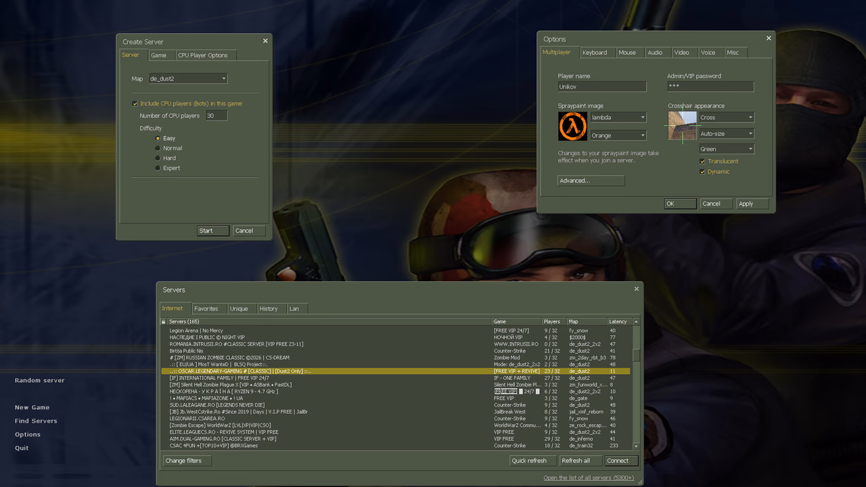Open the crosshair size dropdown (Auto-size)
This screenshot has height=487, width=866.
(x=727, y=133)
